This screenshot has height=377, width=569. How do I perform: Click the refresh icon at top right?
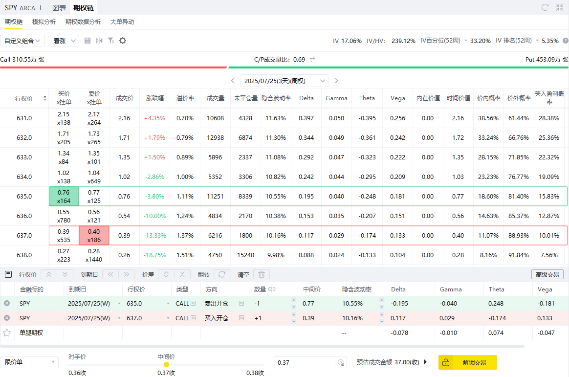coord(545,7)
